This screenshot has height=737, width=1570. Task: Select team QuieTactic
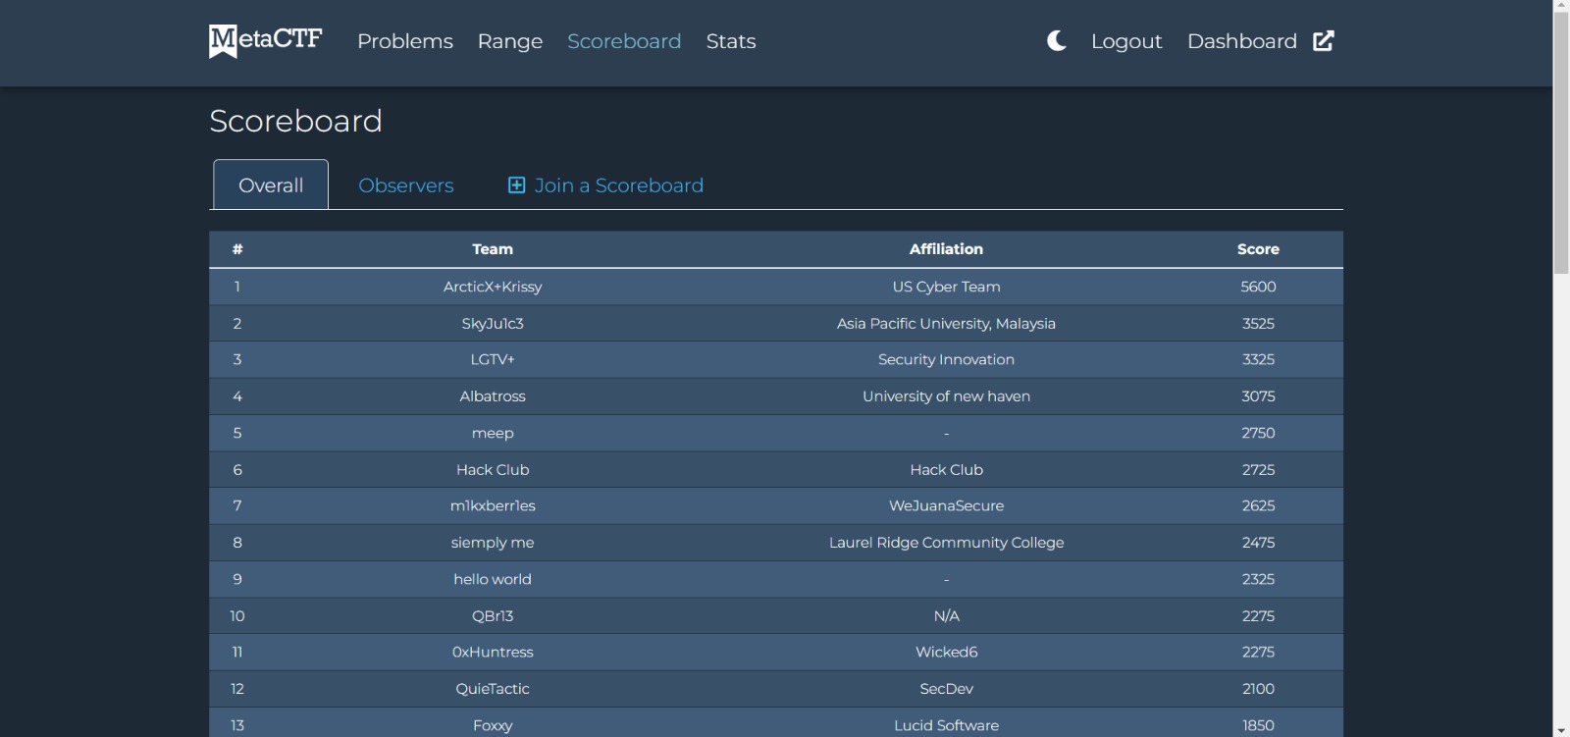(x=493, y=689)
